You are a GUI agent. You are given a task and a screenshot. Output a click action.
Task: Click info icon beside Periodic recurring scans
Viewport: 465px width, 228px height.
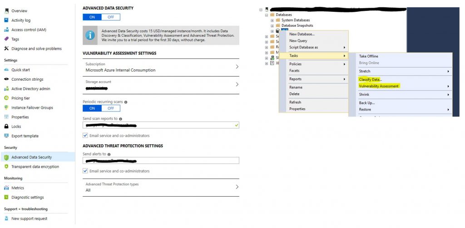pyautogui.click(x=126, y=102)
